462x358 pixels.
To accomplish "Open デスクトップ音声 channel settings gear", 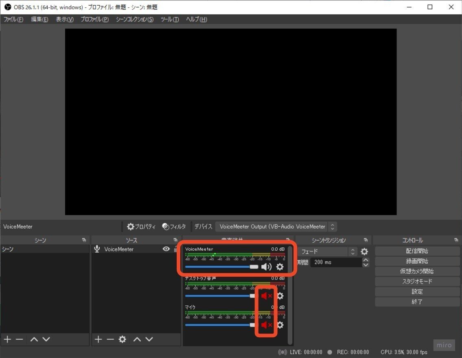I will pos(280,296).
